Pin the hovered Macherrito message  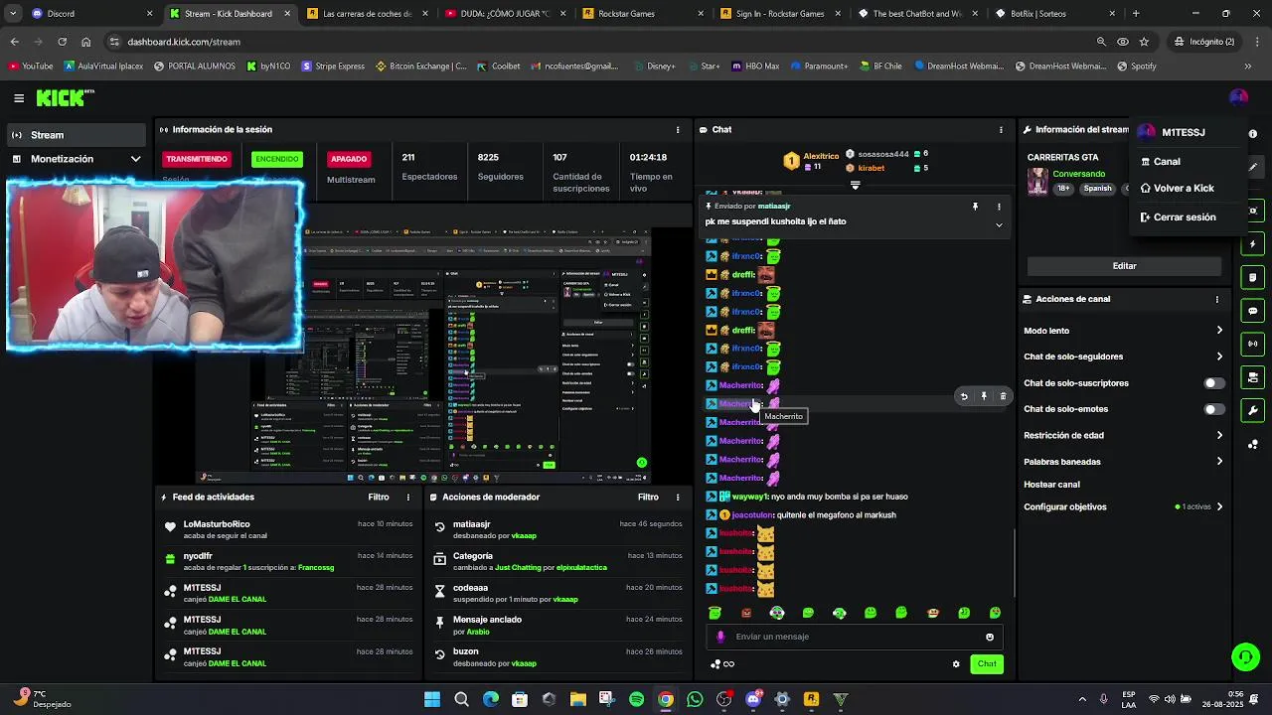(984, 396)
